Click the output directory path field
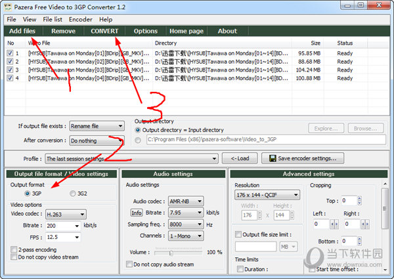 coord(266,140)
